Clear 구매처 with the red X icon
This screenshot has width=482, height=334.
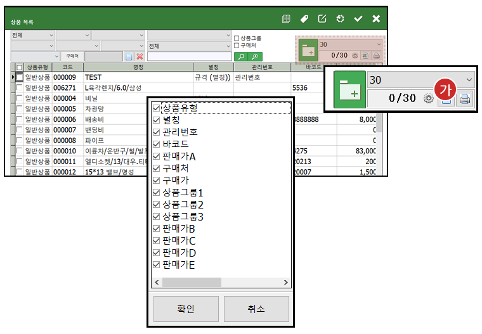[140, 56]
